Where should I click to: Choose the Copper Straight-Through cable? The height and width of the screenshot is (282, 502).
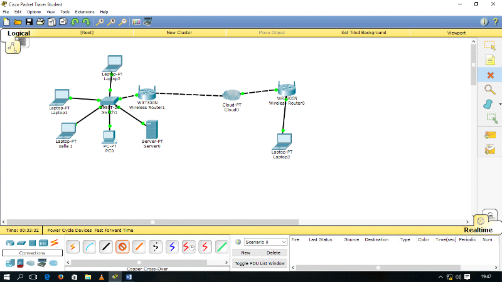click(x=105, y=247)
